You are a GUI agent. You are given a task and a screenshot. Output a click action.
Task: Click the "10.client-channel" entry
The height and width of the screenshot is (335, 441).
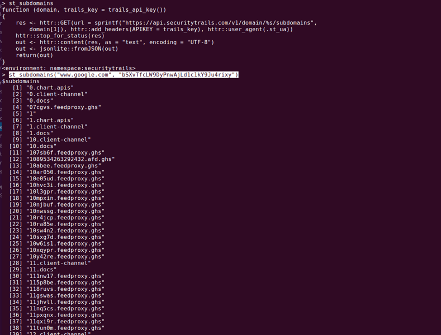pos(59,140)
